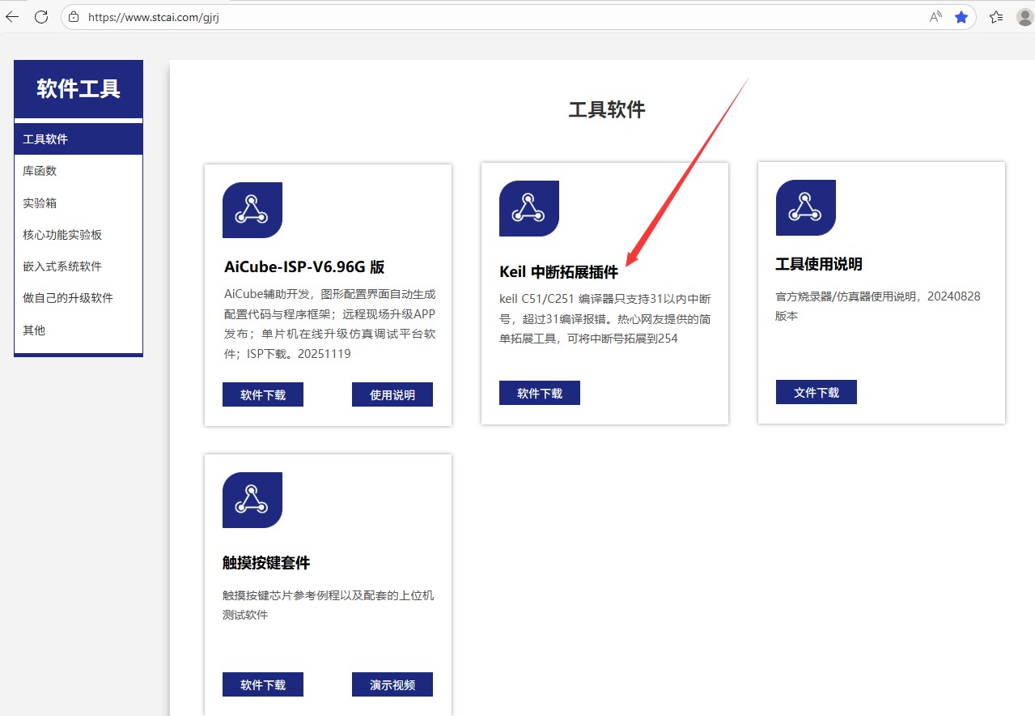Click 软件下载 on the AiCube-ISP card
Viewport: 1035px width, 716px height.
pos(262,394)
